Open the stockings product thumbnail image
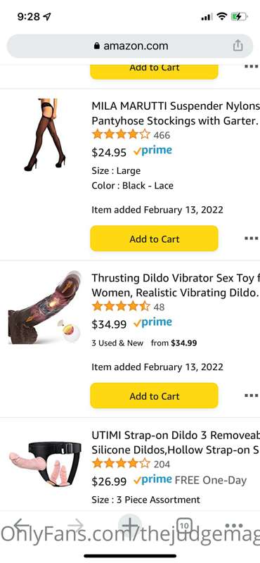 45,134
